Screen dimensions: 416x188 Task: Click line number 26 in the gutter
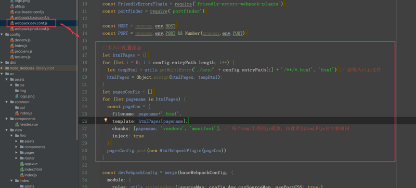point(84,121)
